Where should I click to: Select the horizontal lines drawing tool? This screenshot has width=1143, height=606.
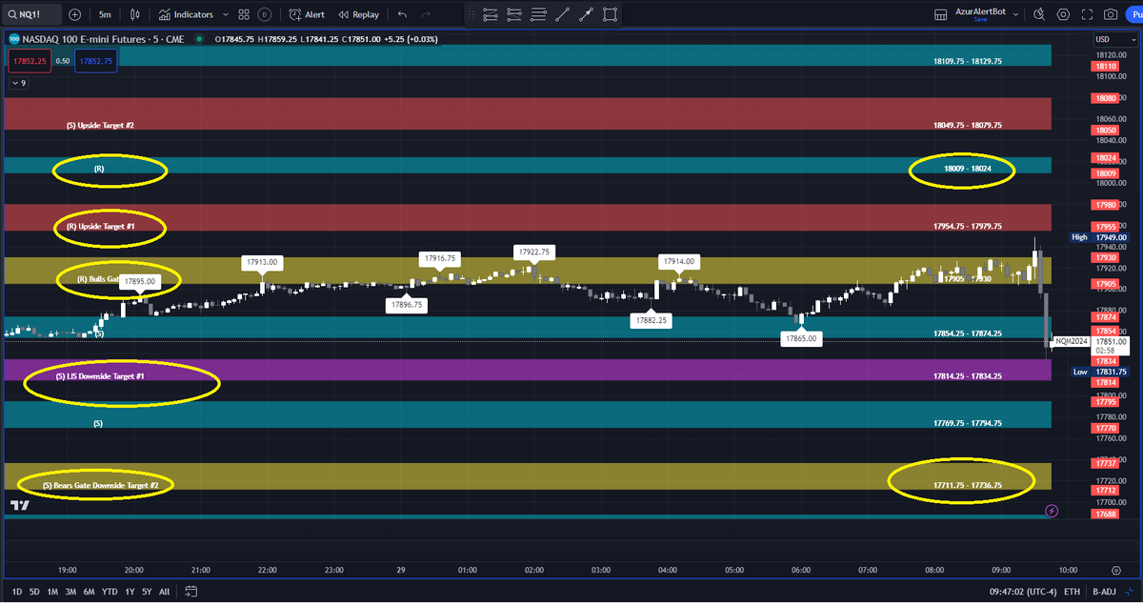538,14
